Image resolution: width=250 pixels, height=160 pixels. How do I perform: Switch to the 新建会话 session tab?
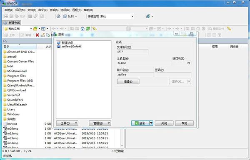pyautogui.click(x=12, y=23)
